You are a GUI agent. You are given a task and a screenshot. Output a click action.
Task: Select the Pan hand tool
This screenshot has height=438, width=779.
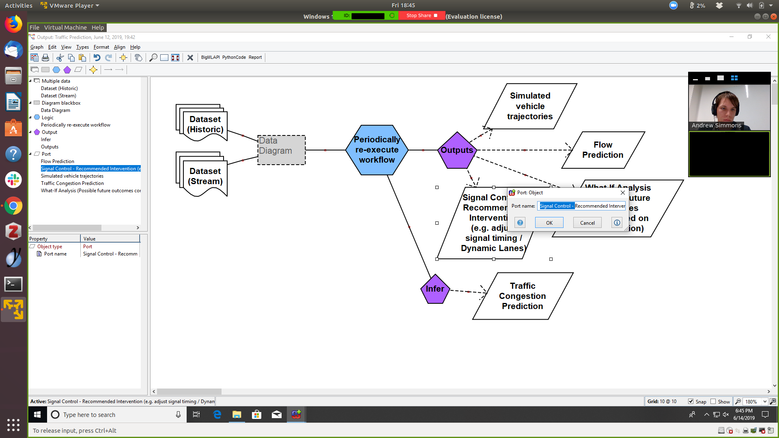(x=138, y=58)
